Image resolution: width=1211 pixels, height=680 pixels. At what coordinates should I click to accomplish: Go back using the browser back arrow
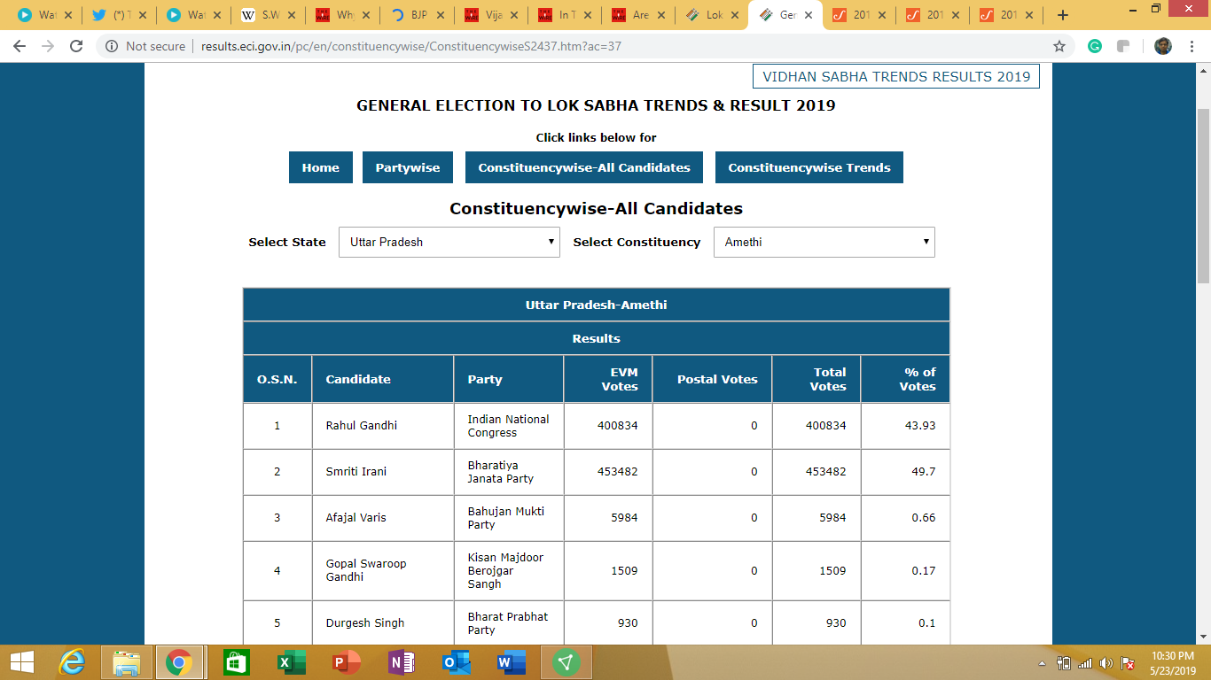point(20,46)
